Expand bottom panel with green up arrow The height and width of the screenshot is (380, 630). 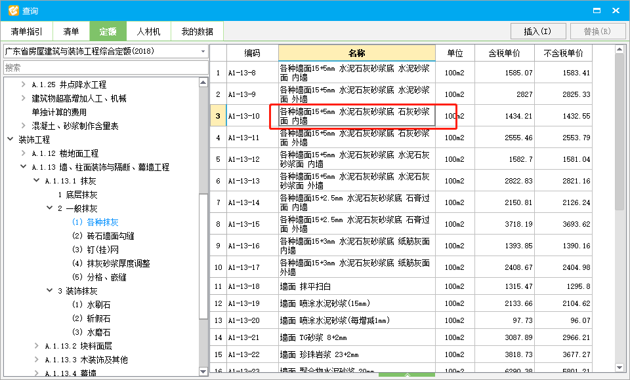[407, 375]
